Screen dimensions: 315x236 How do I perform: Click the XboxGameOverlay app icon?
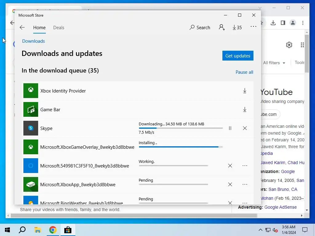31,147
